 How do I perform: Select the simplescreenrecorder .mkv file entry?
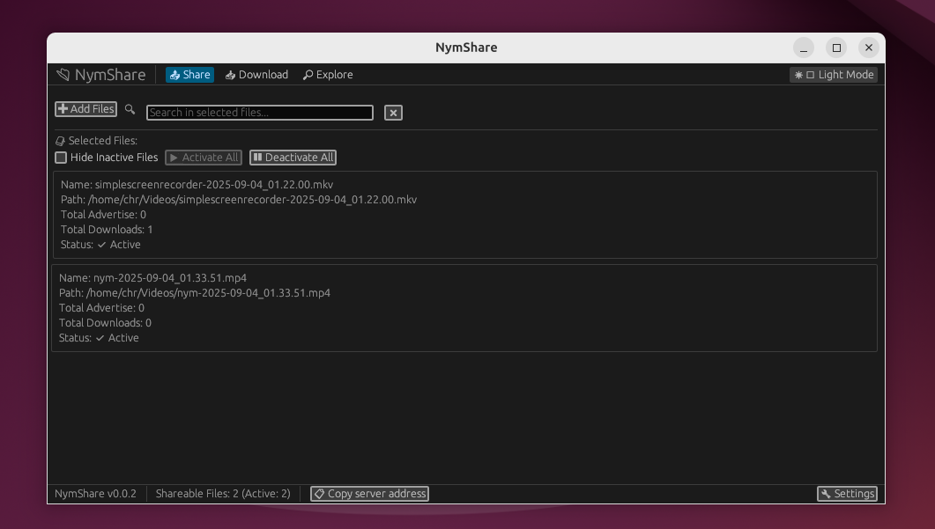[x=464, y=215]
